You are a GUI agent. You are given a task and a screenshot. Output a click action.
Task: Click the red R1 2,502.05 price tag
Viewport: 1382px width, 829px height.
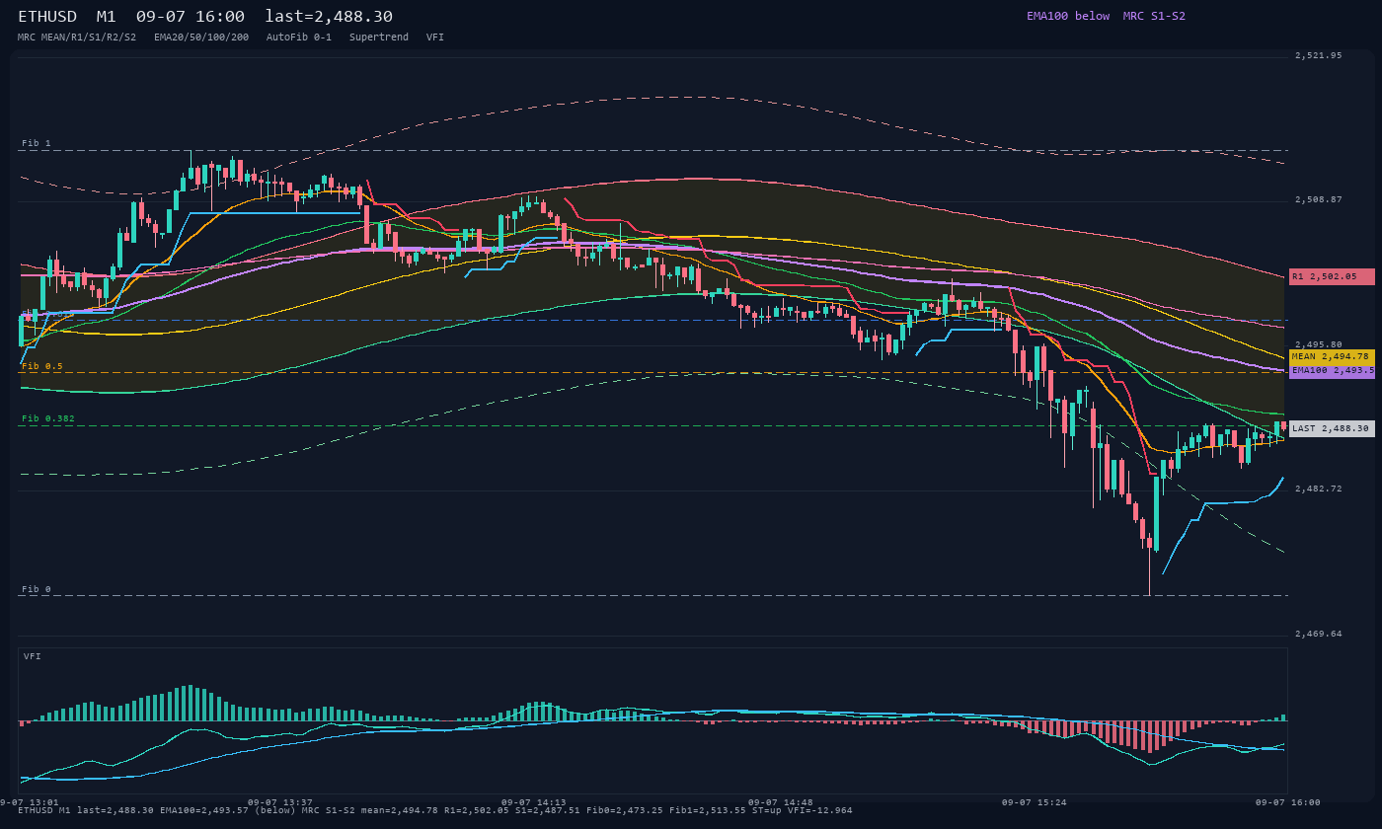click(1332, 276)
